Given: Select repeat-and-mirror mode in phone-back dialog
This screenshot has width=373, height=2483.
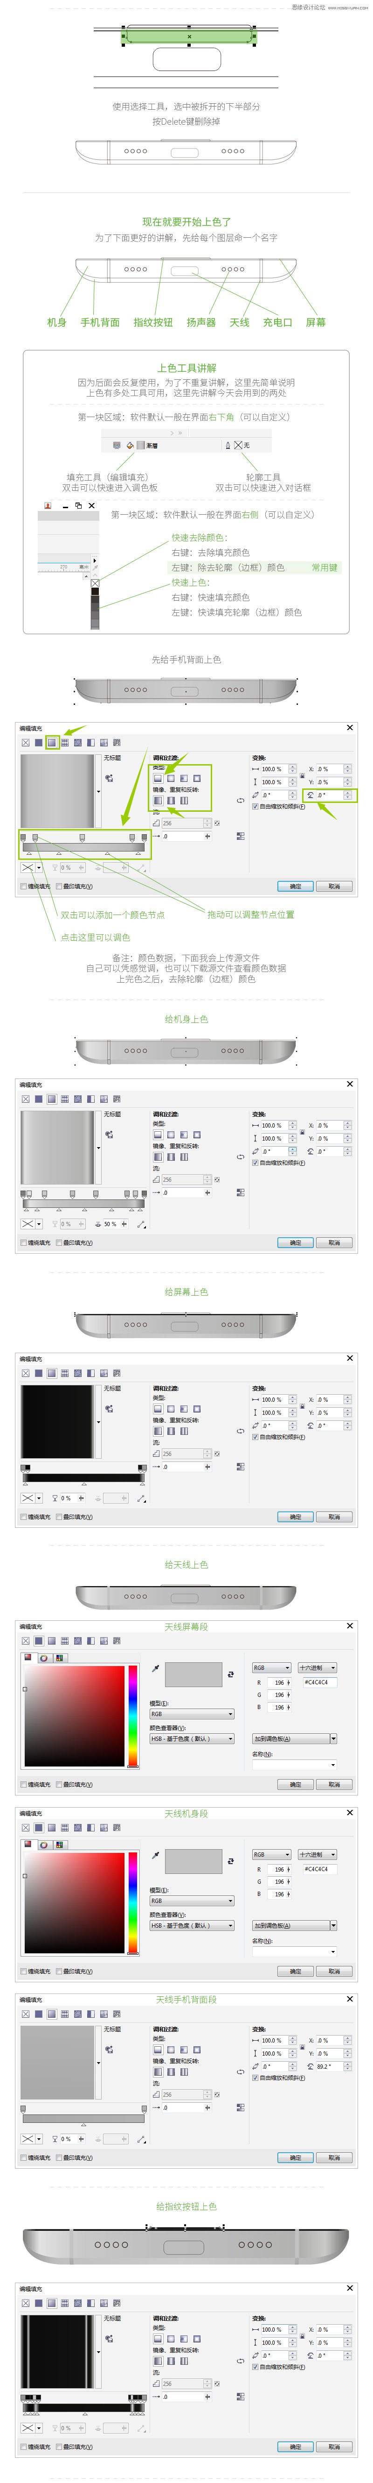Looking at the screenshot, I should point(171,800).
